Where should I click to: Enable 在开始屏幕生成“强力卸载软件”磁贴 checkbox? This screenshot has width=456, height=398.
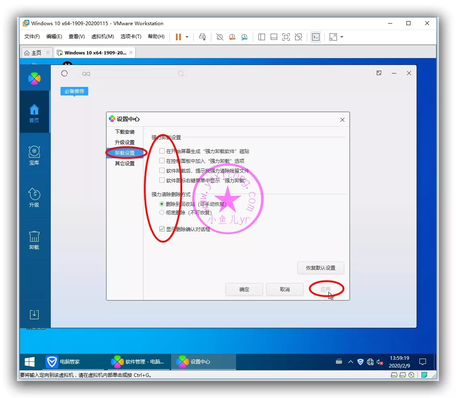[x=162, y=151]
